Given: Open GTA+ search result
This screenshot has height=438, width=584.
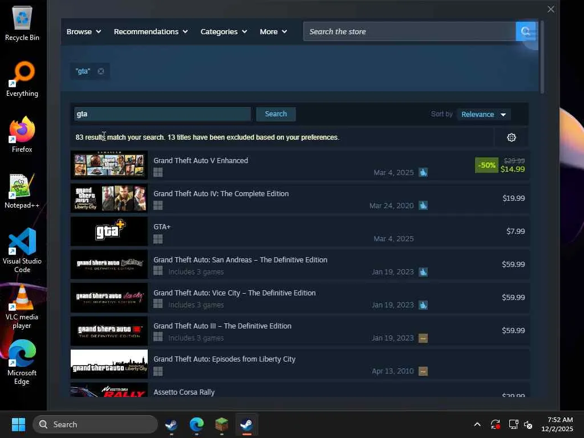Looking at the screenshot, I should click(x=161, y=226).
